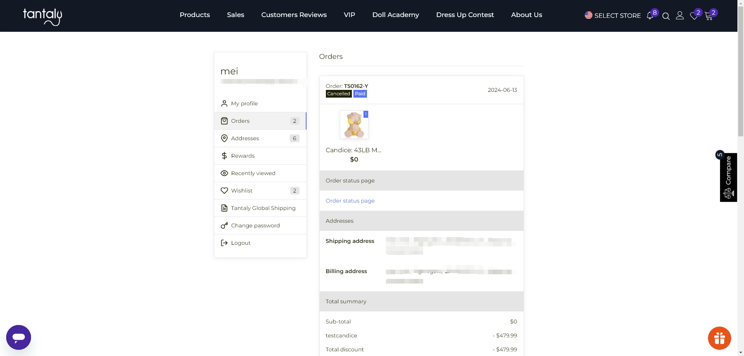Click the mei account name
Screen dimensions: 744x356
coord(229,71)
